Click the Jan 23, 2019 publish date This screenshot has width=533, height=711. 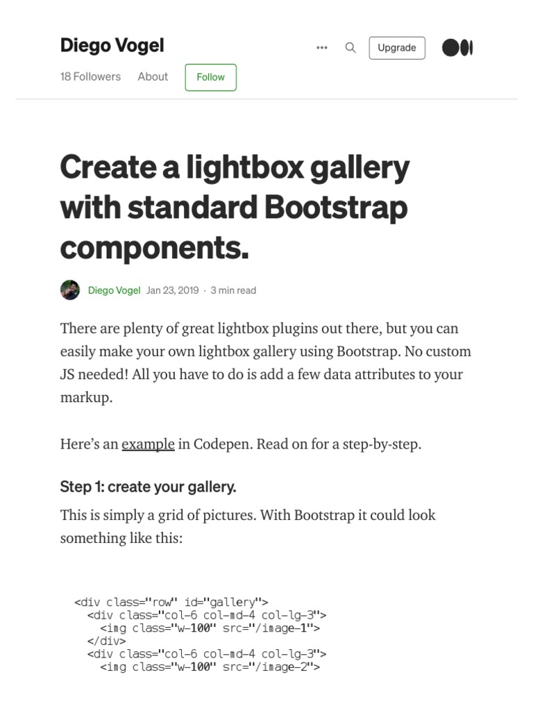tap(172, 290)
